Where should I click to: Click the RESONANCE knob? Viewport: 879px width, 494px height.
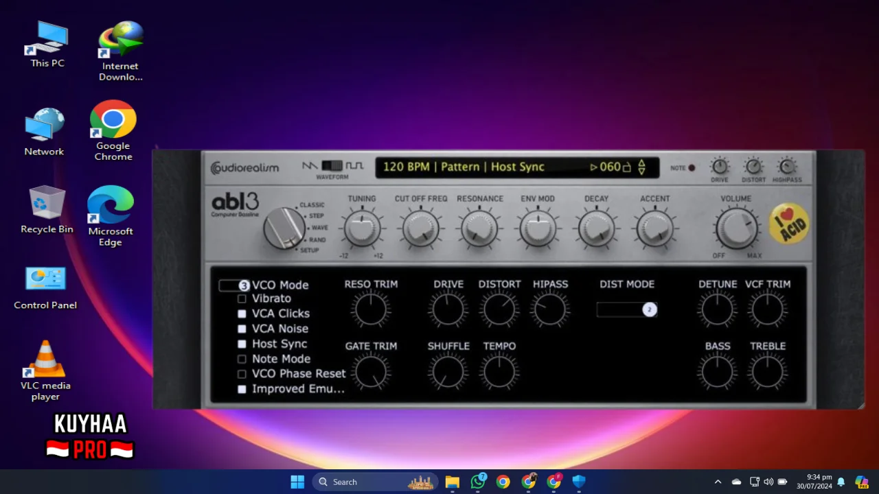click(479, 228)
